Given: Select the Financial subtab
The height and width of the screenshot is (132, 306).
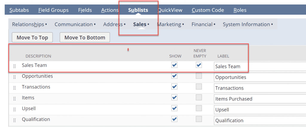Looking at the screenshot, I should coord(202,24).
